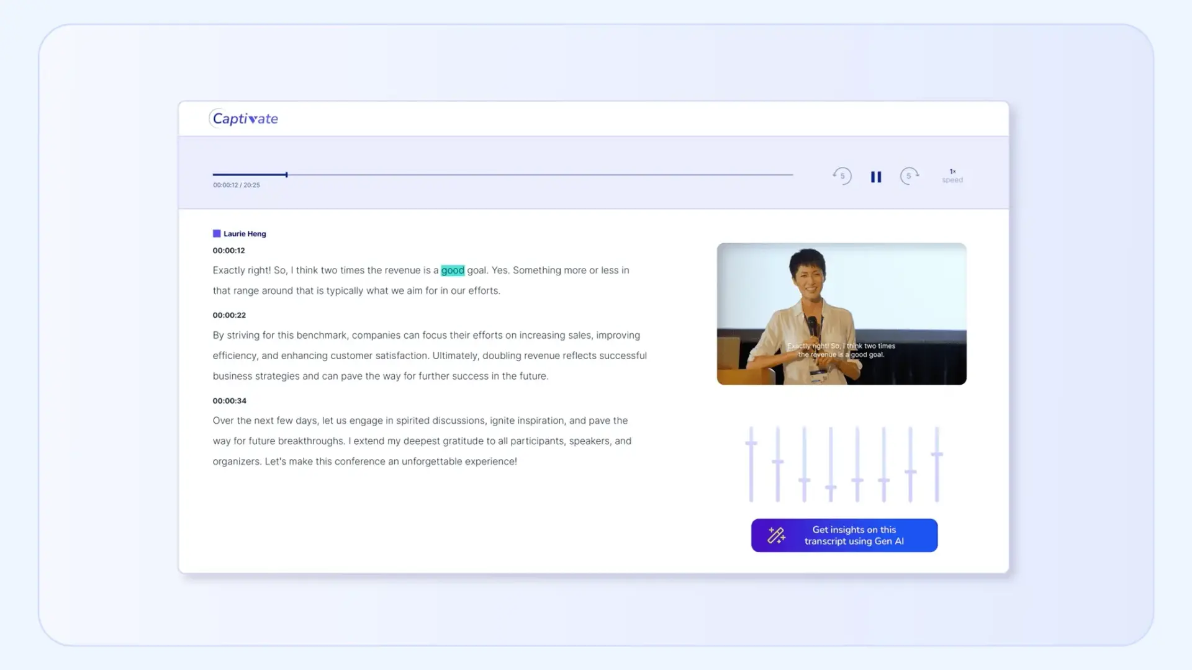Skip forward 5 seconds in the recording
Viewport: 1192px width, 670px height.
coord(910,176)
